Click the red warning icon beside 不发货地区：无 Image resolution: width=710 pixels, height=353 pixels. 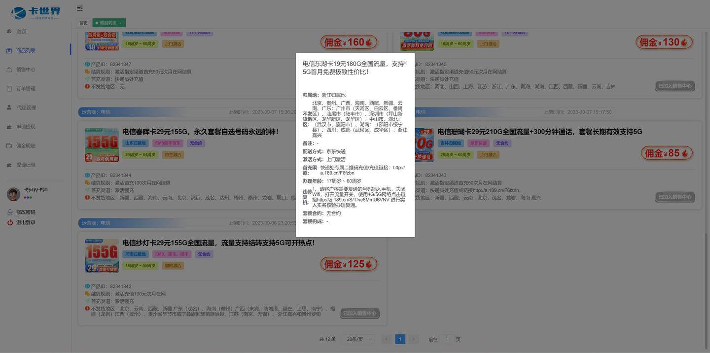tap(87, 86)
